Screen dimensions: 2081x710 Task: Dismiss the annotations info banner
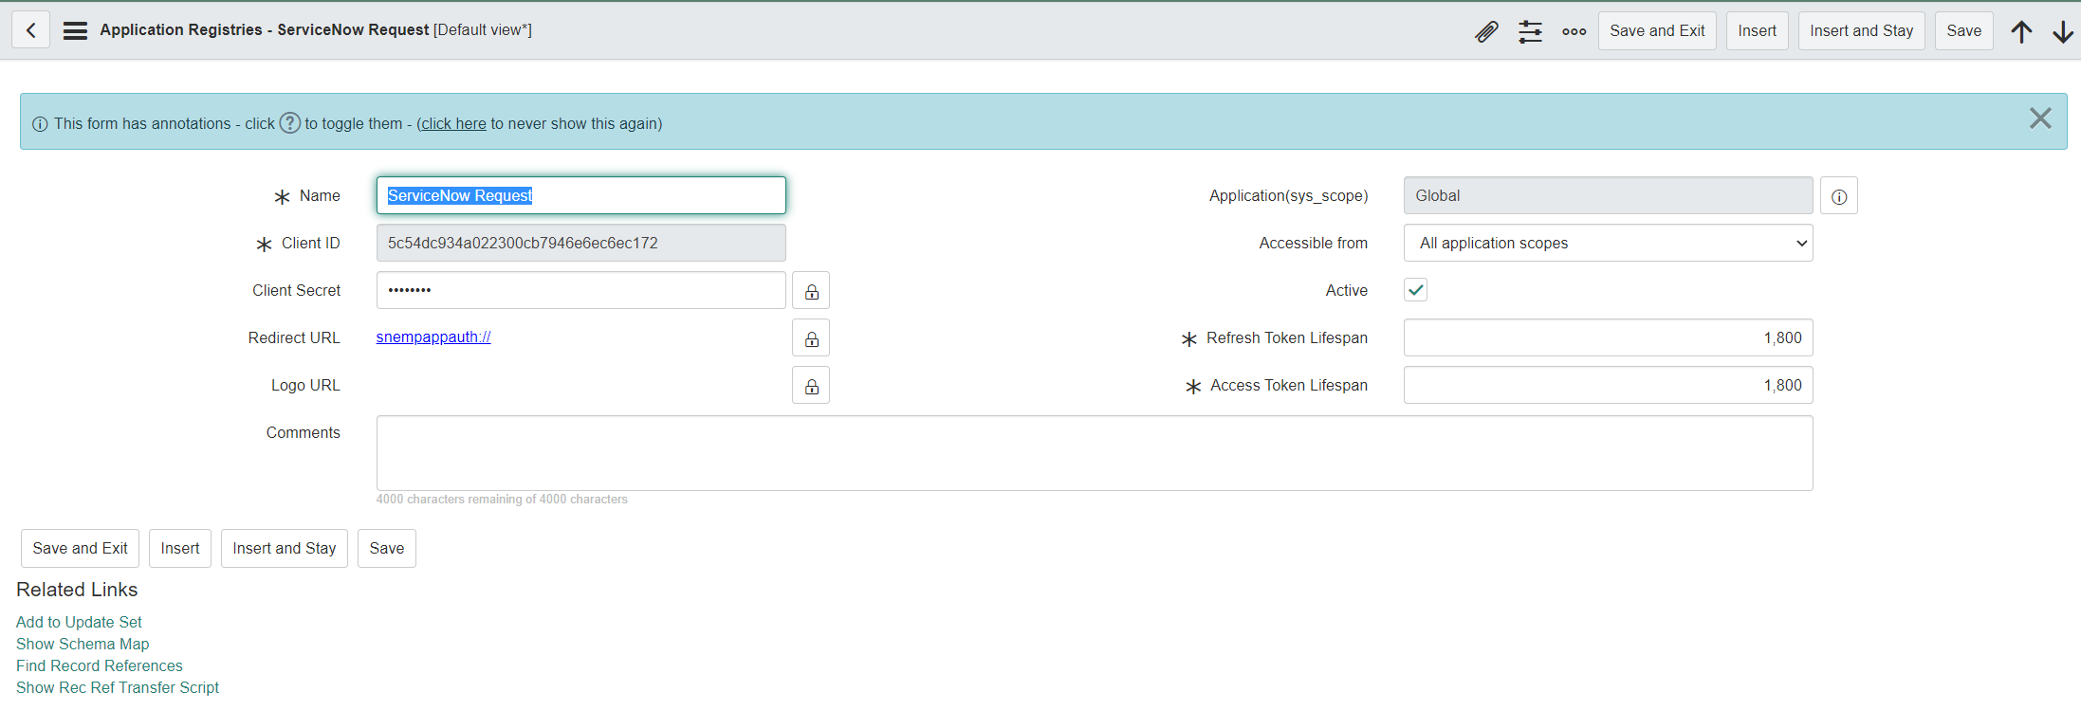tap(2040, 118)
